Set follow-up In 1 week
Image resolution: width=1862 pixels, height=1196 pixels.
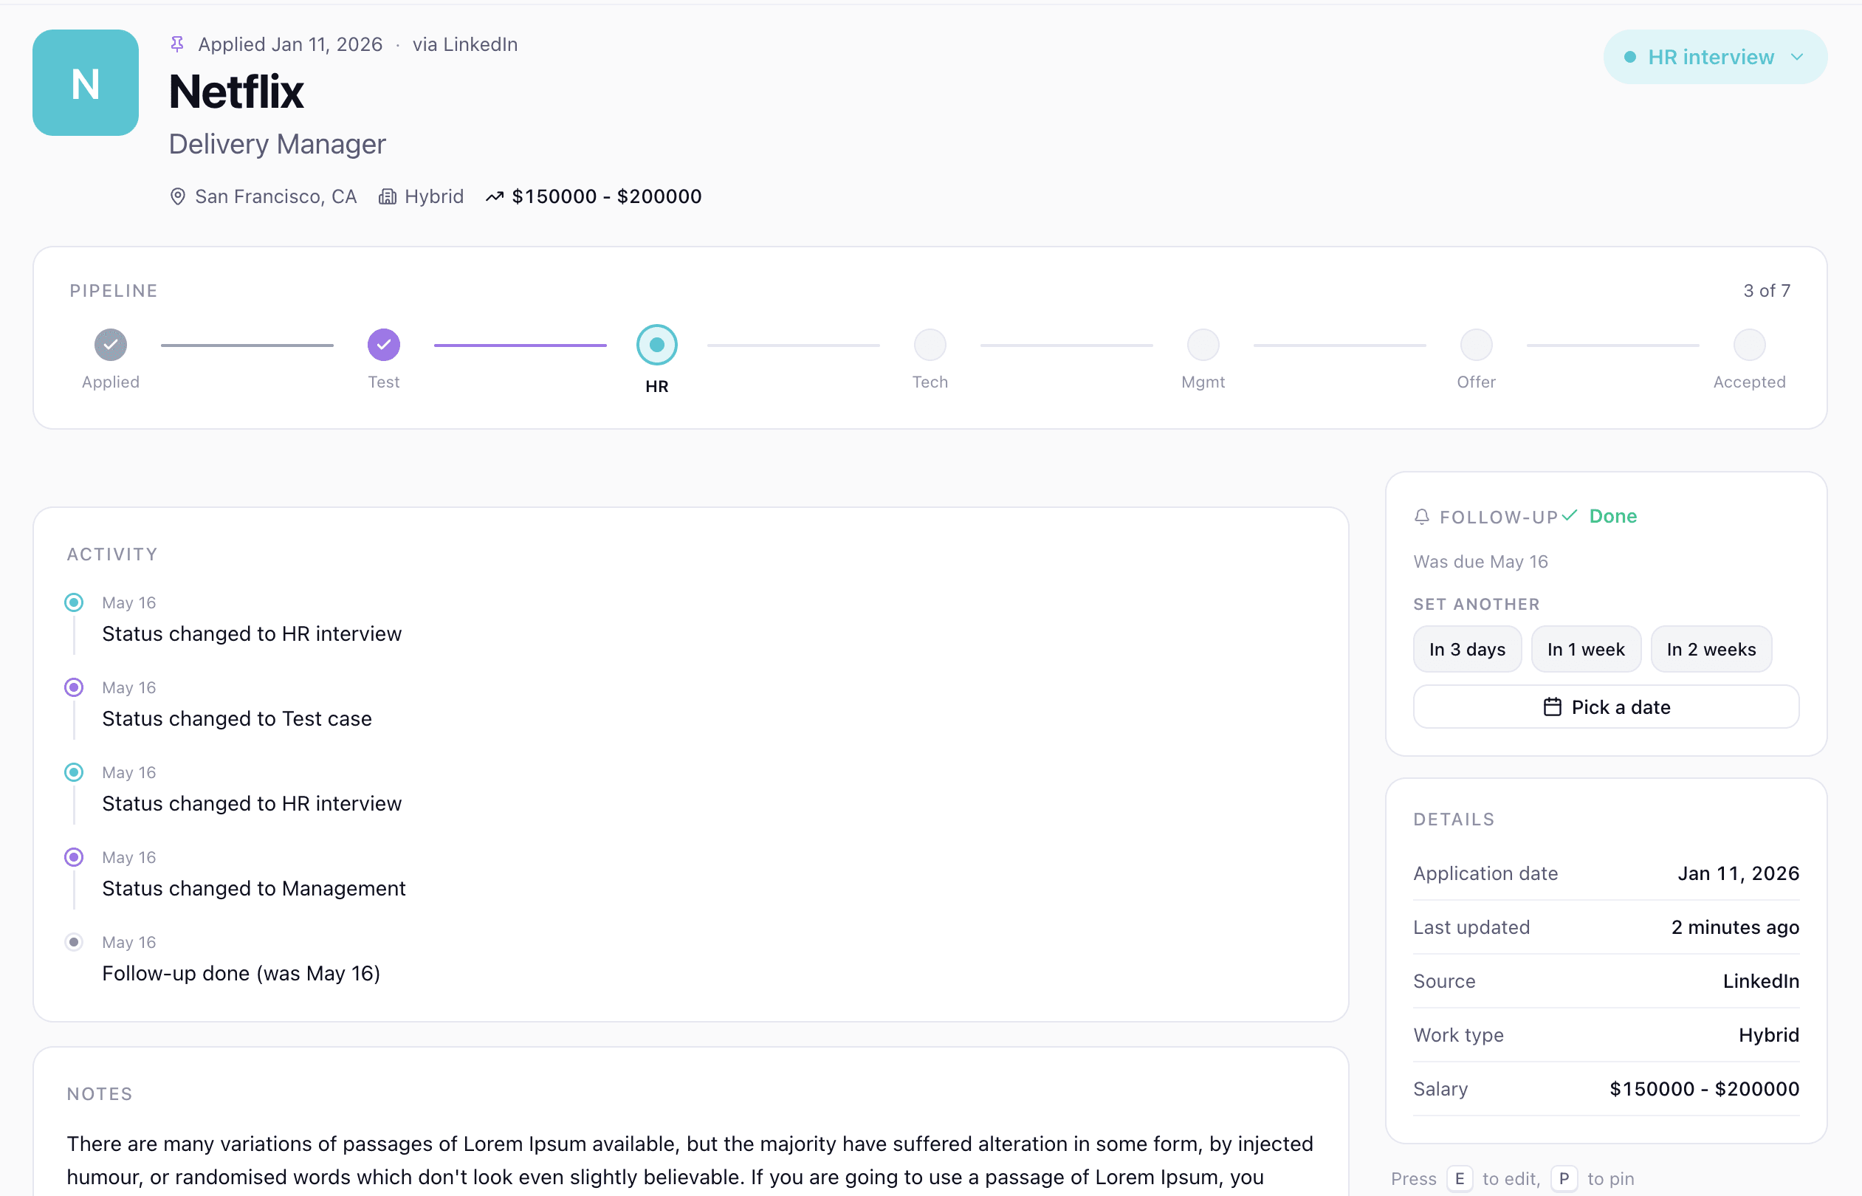coord(1586,649)
